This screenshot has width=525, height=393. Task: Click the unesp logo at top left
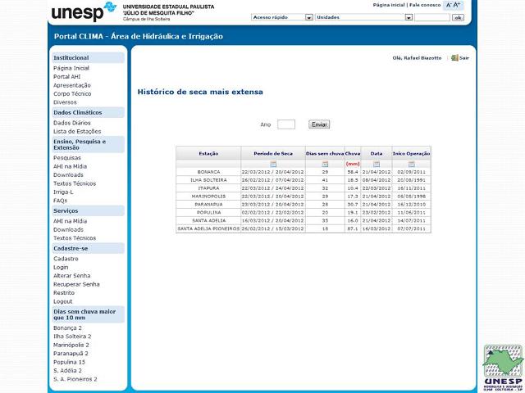point(83,13)
